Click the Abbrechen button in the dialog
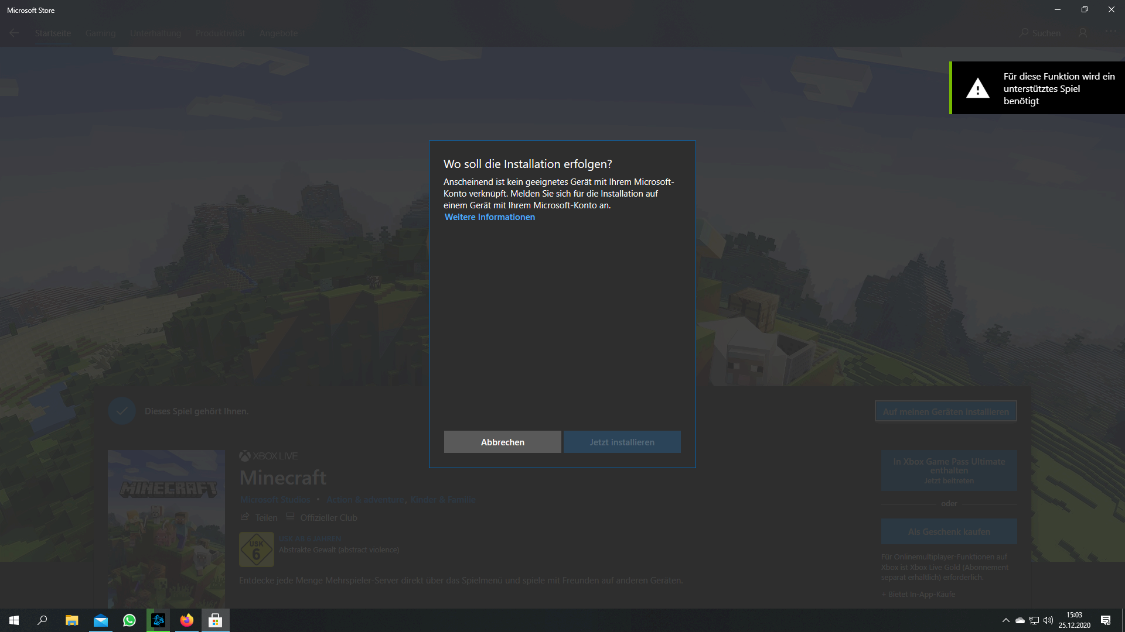Viewport: 1125px width, 632px height. click(502, 442)
